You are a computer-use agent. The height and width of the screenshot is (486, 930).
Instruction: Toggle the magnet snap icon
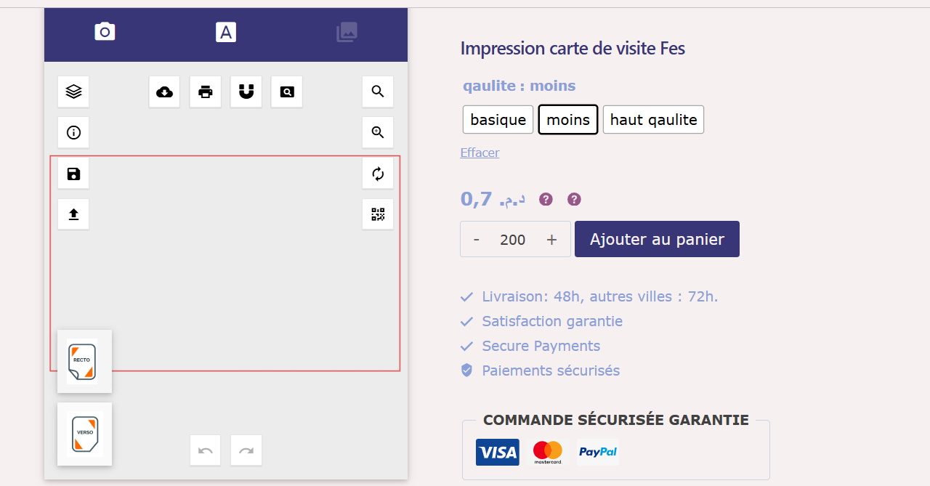pyautogui.click(x=246, y=92)
